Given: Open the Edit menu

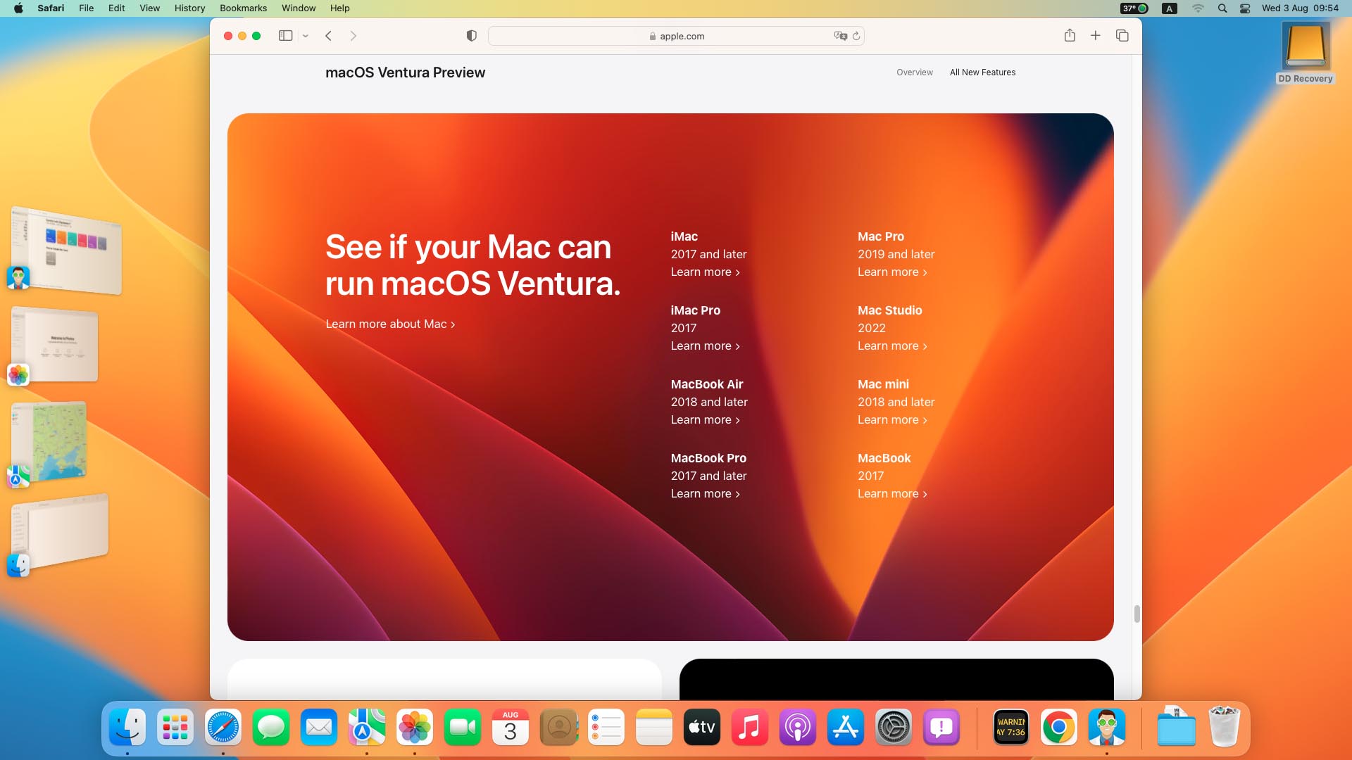Looking at the screenshot, I should [x=117, y=8].
